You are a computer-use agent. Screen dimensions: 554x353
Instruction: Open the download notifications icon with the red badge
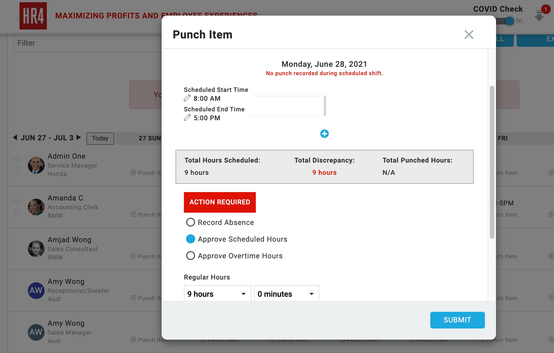[x=540, y=15]
